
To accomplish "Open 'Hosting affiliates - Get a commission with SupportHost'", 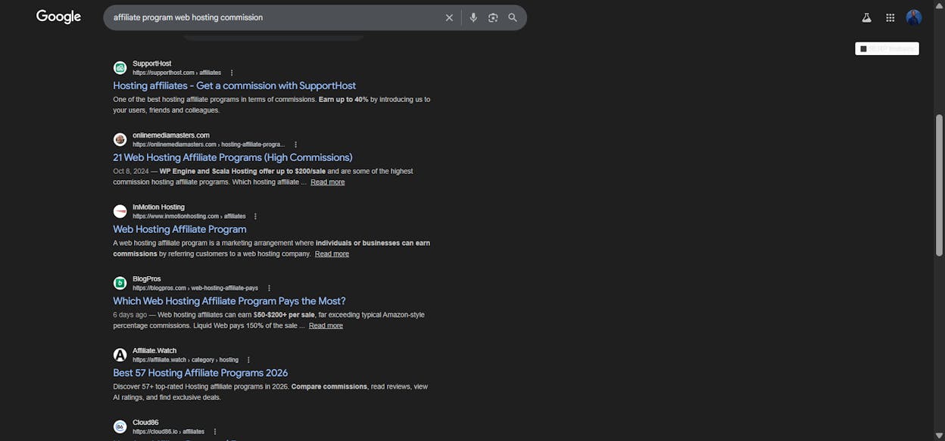I will click(x=235, y=85).
